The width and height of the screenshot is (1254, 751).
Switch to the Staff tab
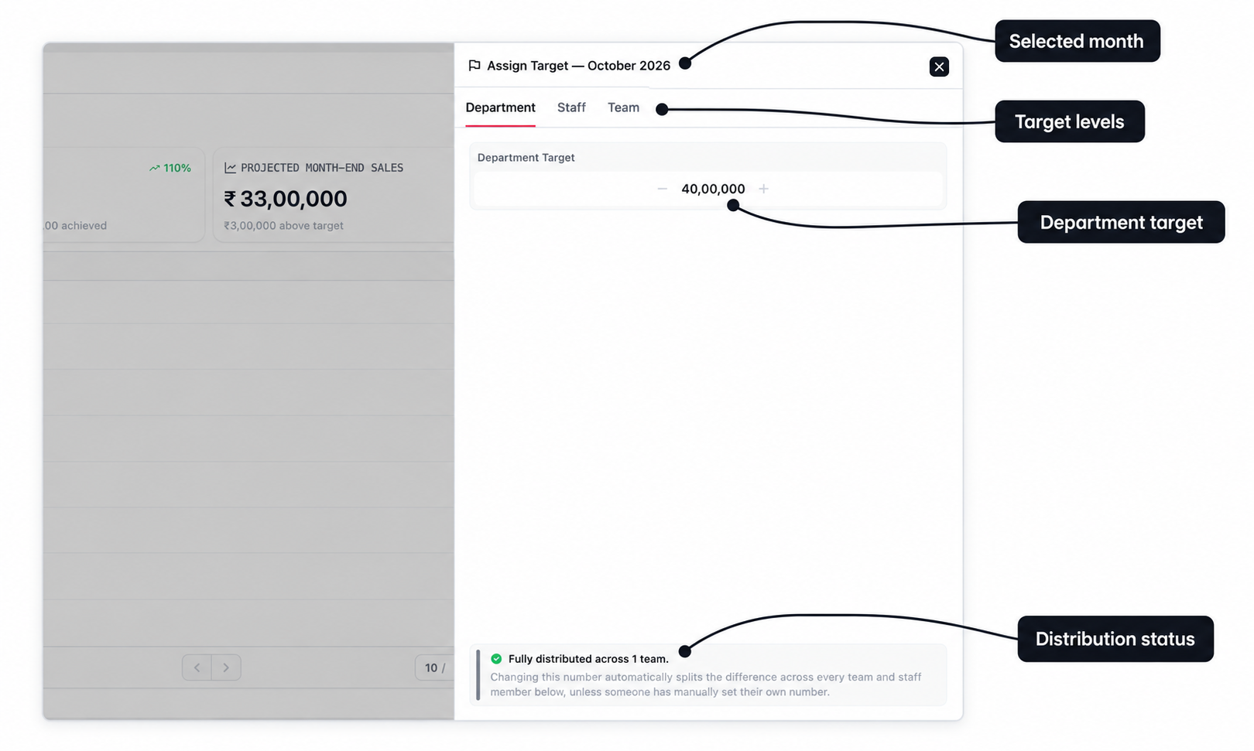[571, 108]
